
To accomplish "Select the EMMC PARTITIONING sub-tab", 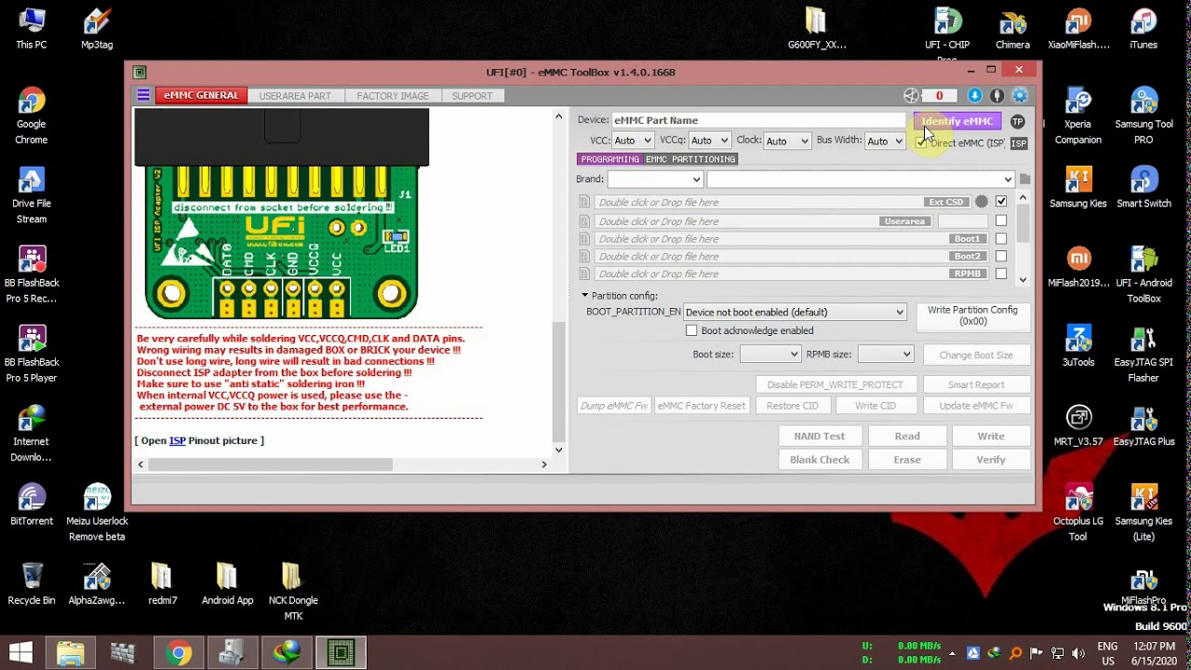I will tap(690, 159).
